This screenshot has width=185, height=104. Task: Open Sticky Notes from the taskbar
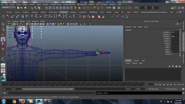point(31,101)
